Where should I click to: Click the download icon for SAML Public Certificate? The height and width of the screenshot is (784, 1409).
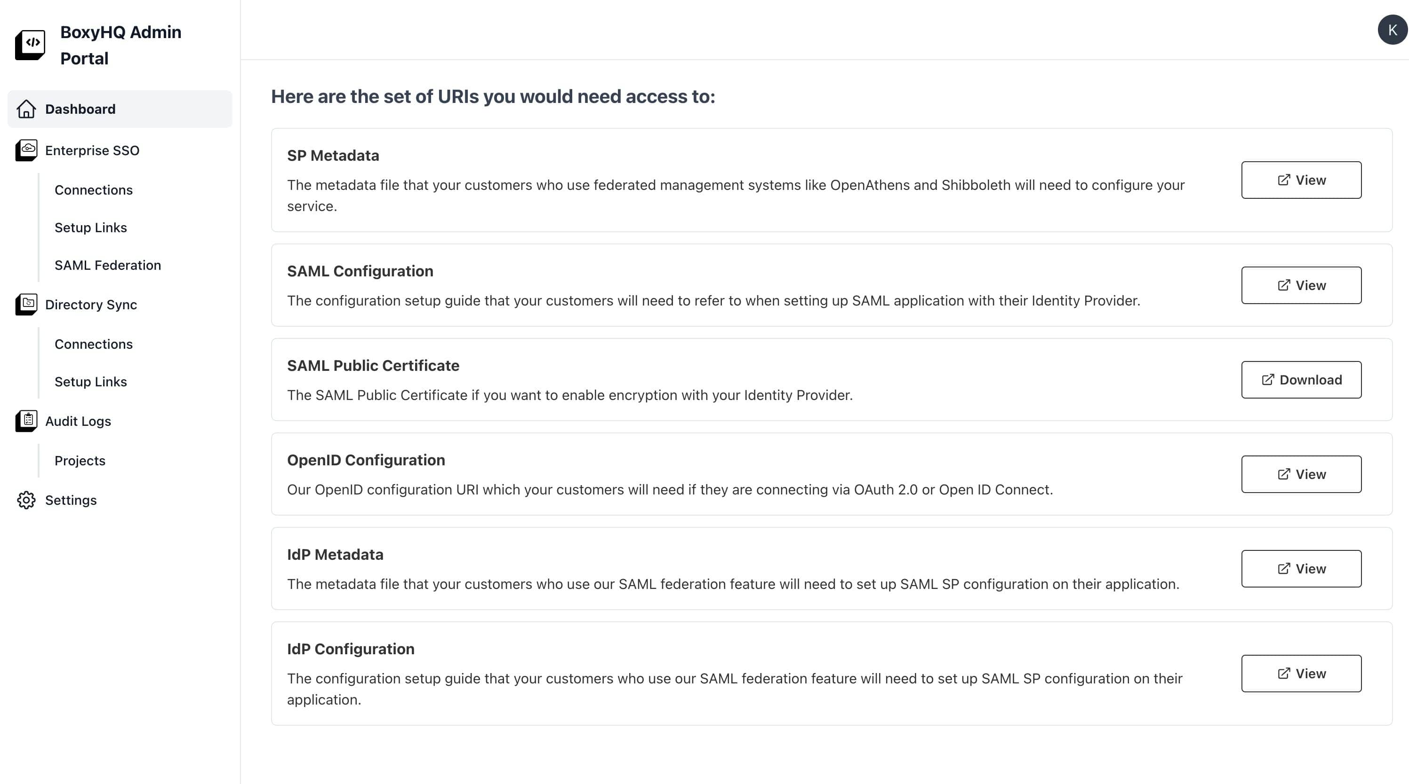coord(1268,379)
